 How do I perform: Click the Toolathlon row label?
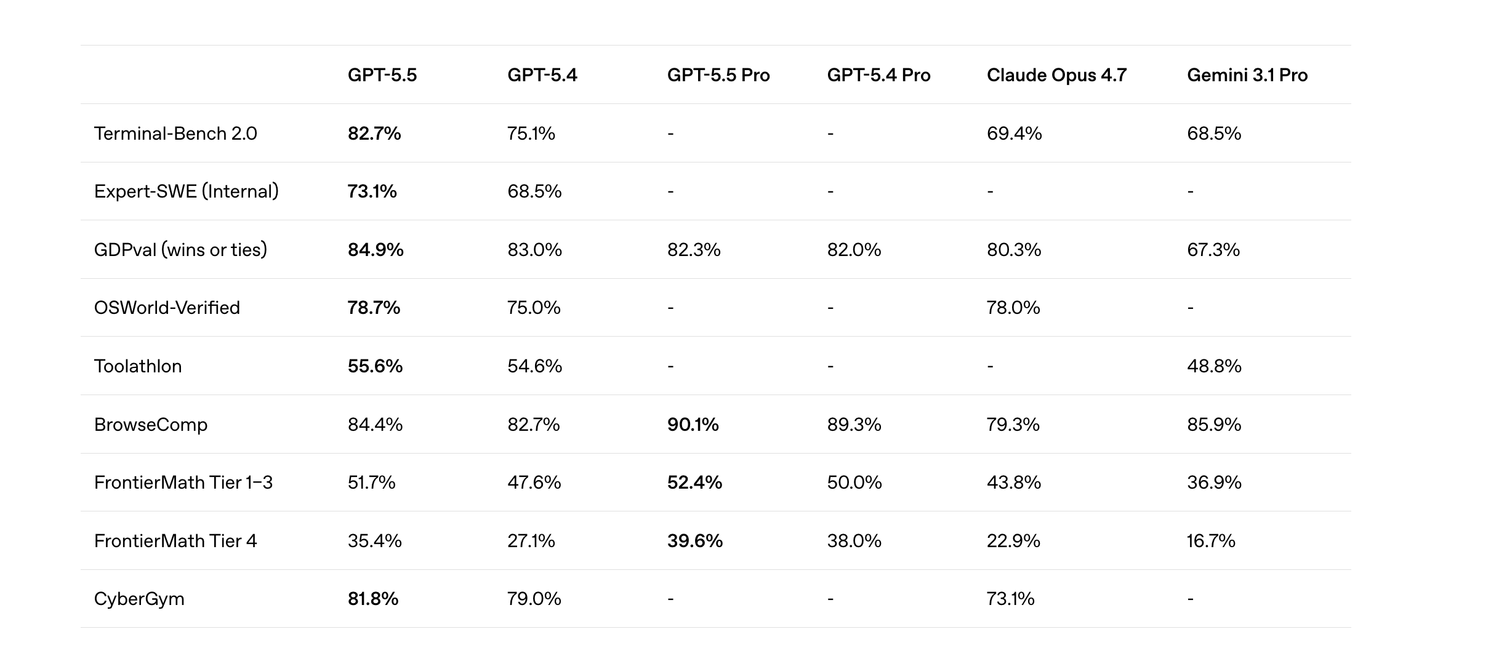tap(138, 366)
